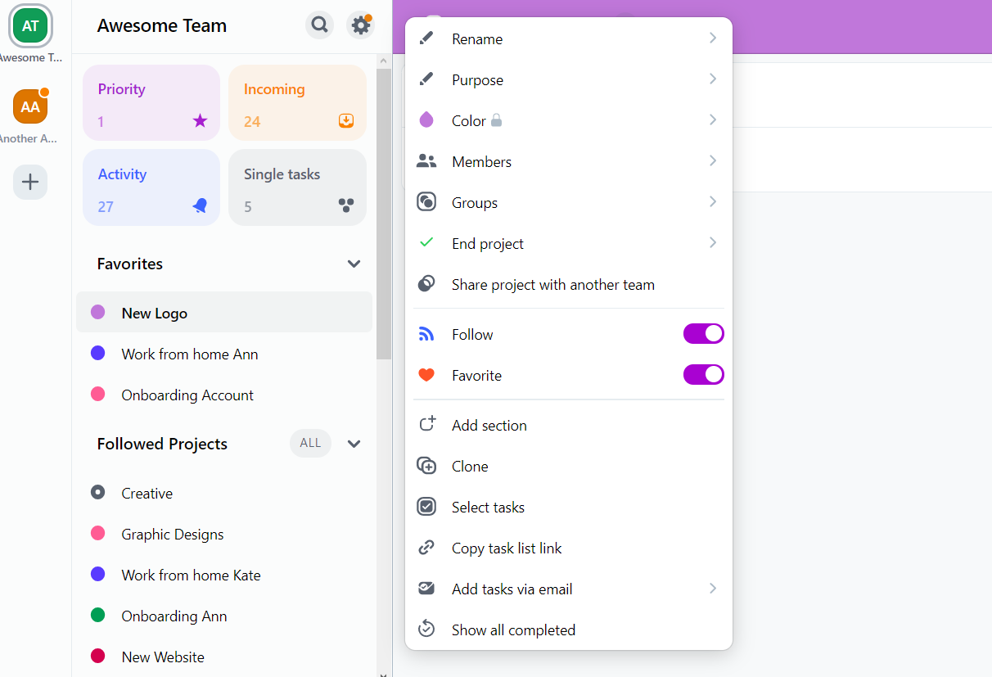Switch to the AA Another team avatar
Screen dimensions: 992x677
pos(30,106)
